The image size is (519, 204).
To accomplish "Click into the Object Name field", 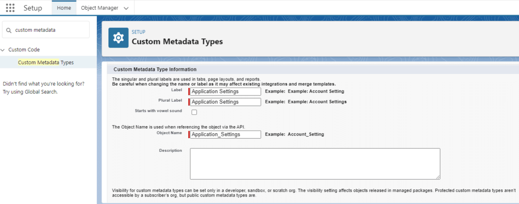I will tap(226, 135).
